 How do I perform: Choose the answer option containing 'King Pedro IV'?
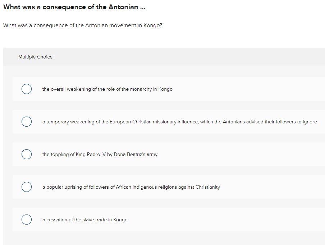point(100,154)
